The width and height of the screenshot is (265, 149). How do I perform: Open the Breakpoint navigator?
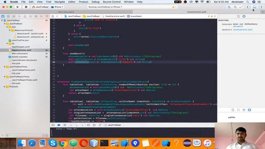41,16
